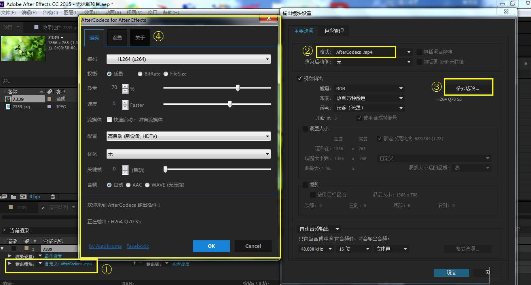
Task: Open the File menu 文件(F)
Action: 8,13
